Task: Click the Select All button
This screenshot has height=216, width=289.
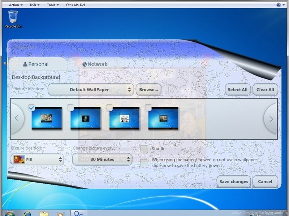Action: tap(237, 90)
